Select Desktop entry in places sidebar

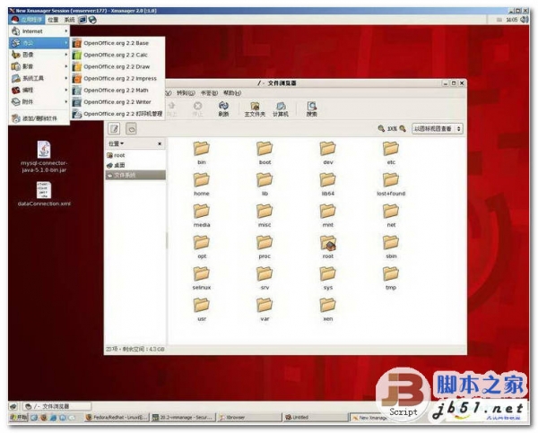135,165
